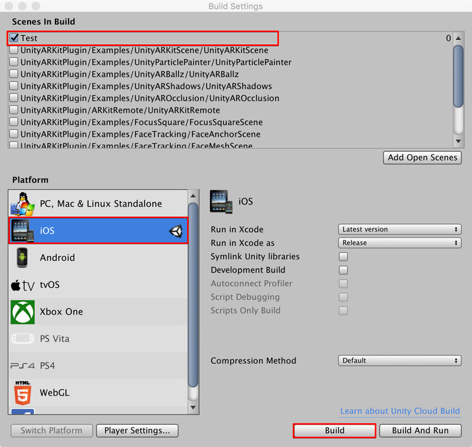Screen dimensions: 472x447
Task: Enable the UnityARKitRemote scene checkbox
Action: [x=14, y=110]
